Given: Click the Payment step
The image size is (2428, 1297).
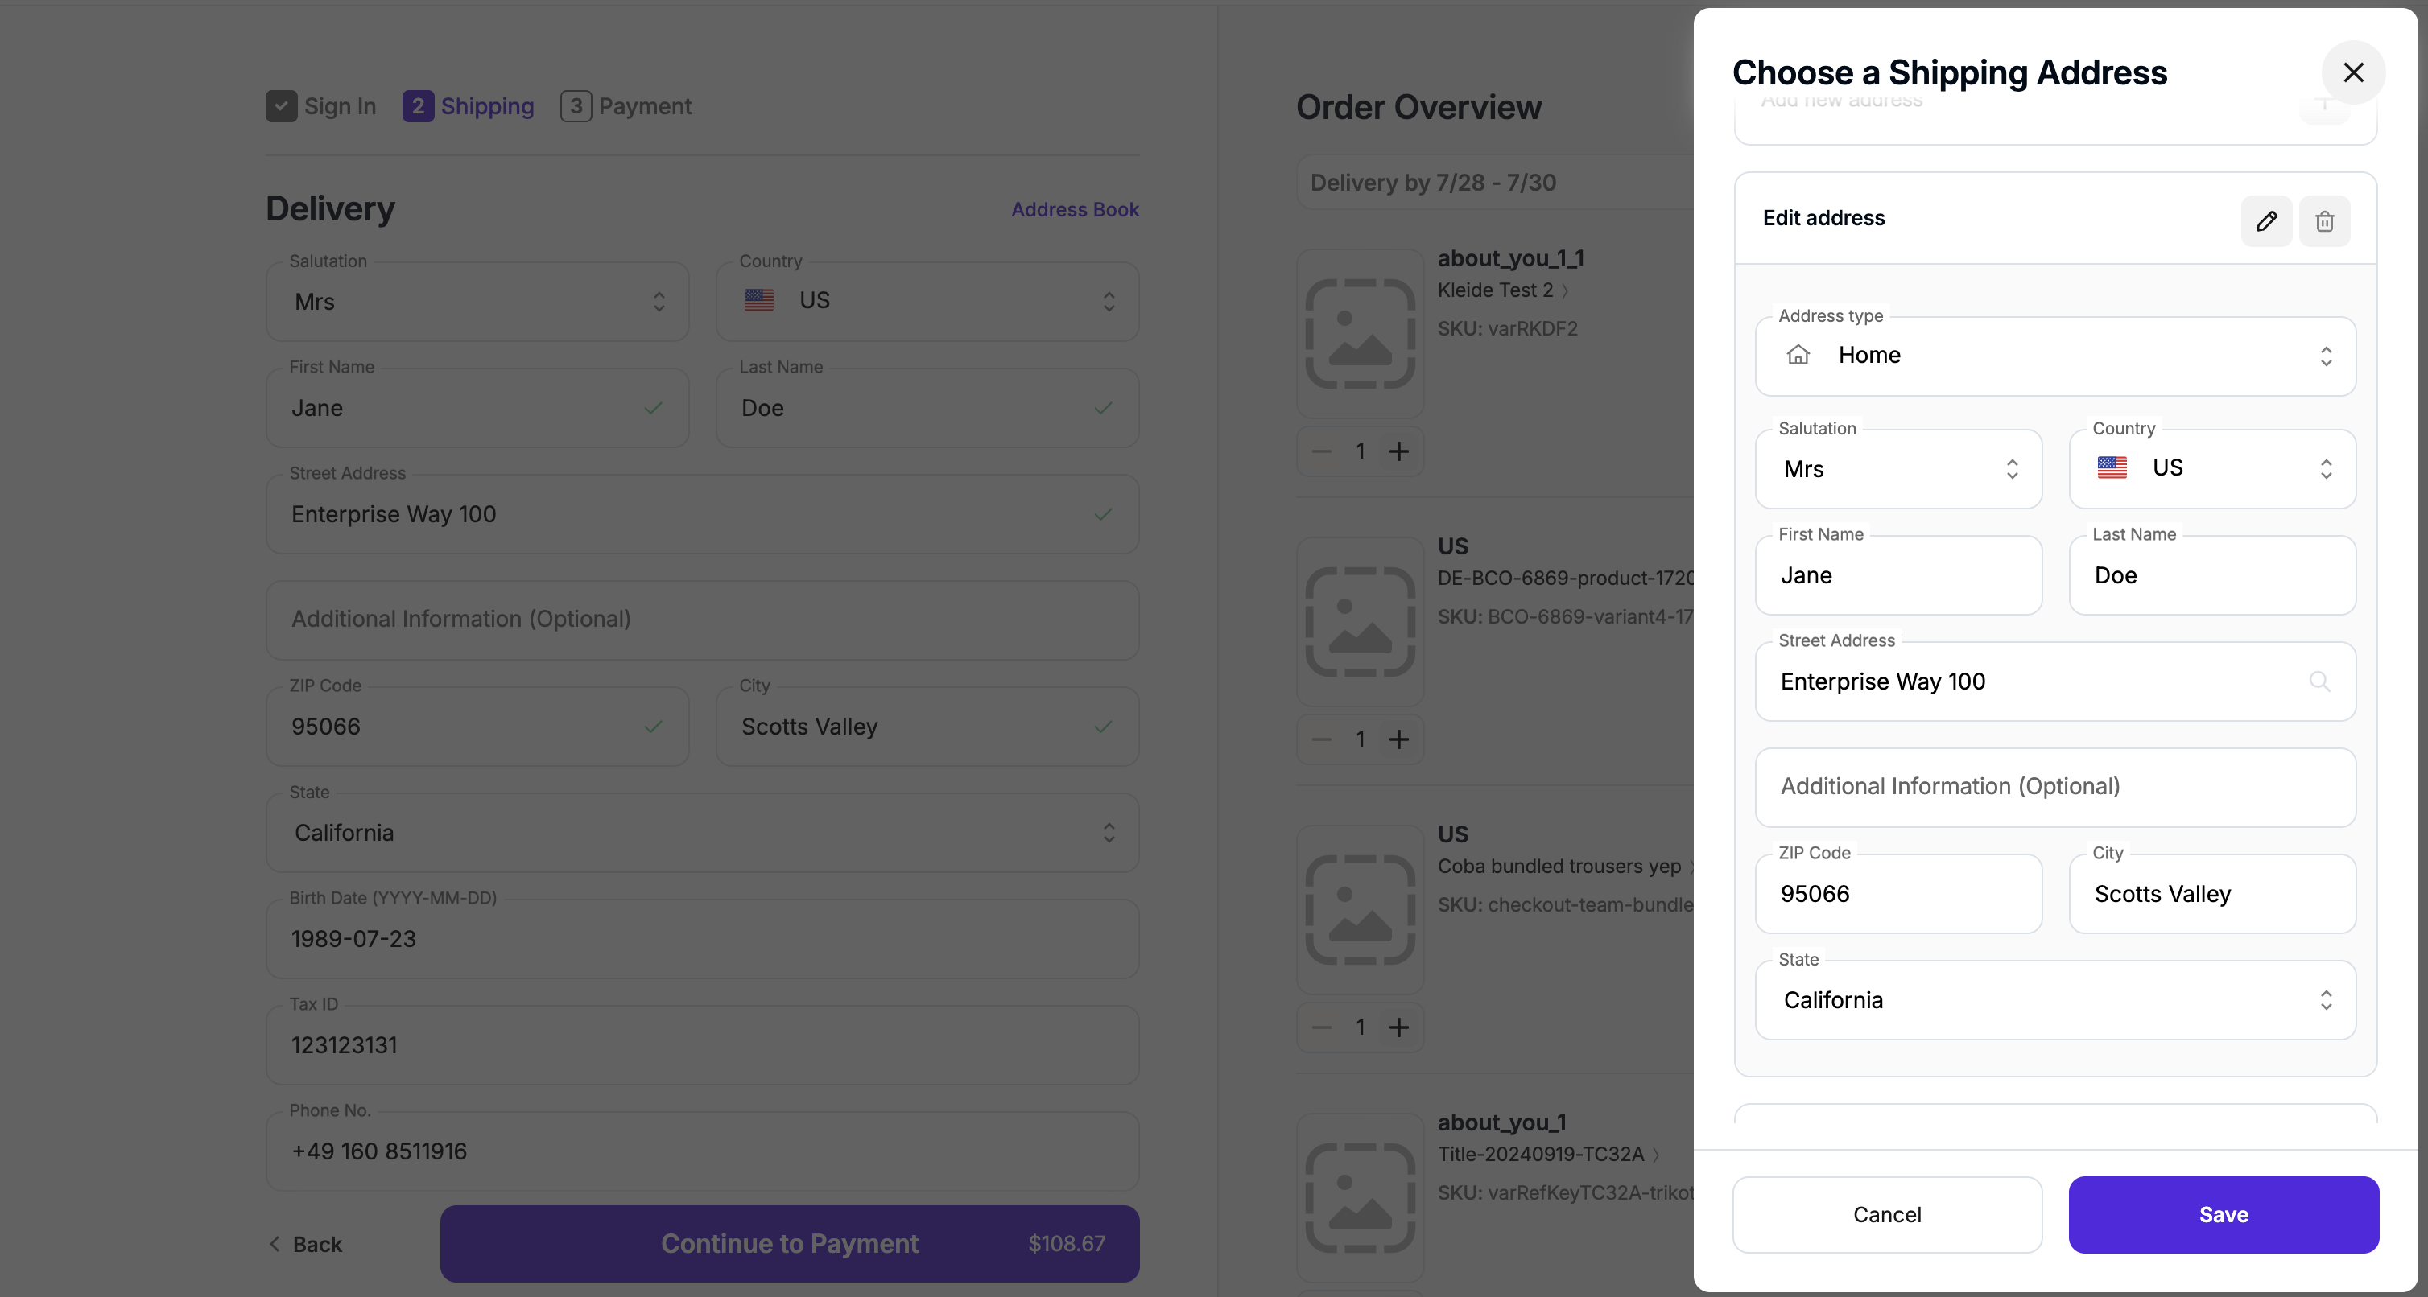Looking at the screenshot, I should tap(627, 106).
